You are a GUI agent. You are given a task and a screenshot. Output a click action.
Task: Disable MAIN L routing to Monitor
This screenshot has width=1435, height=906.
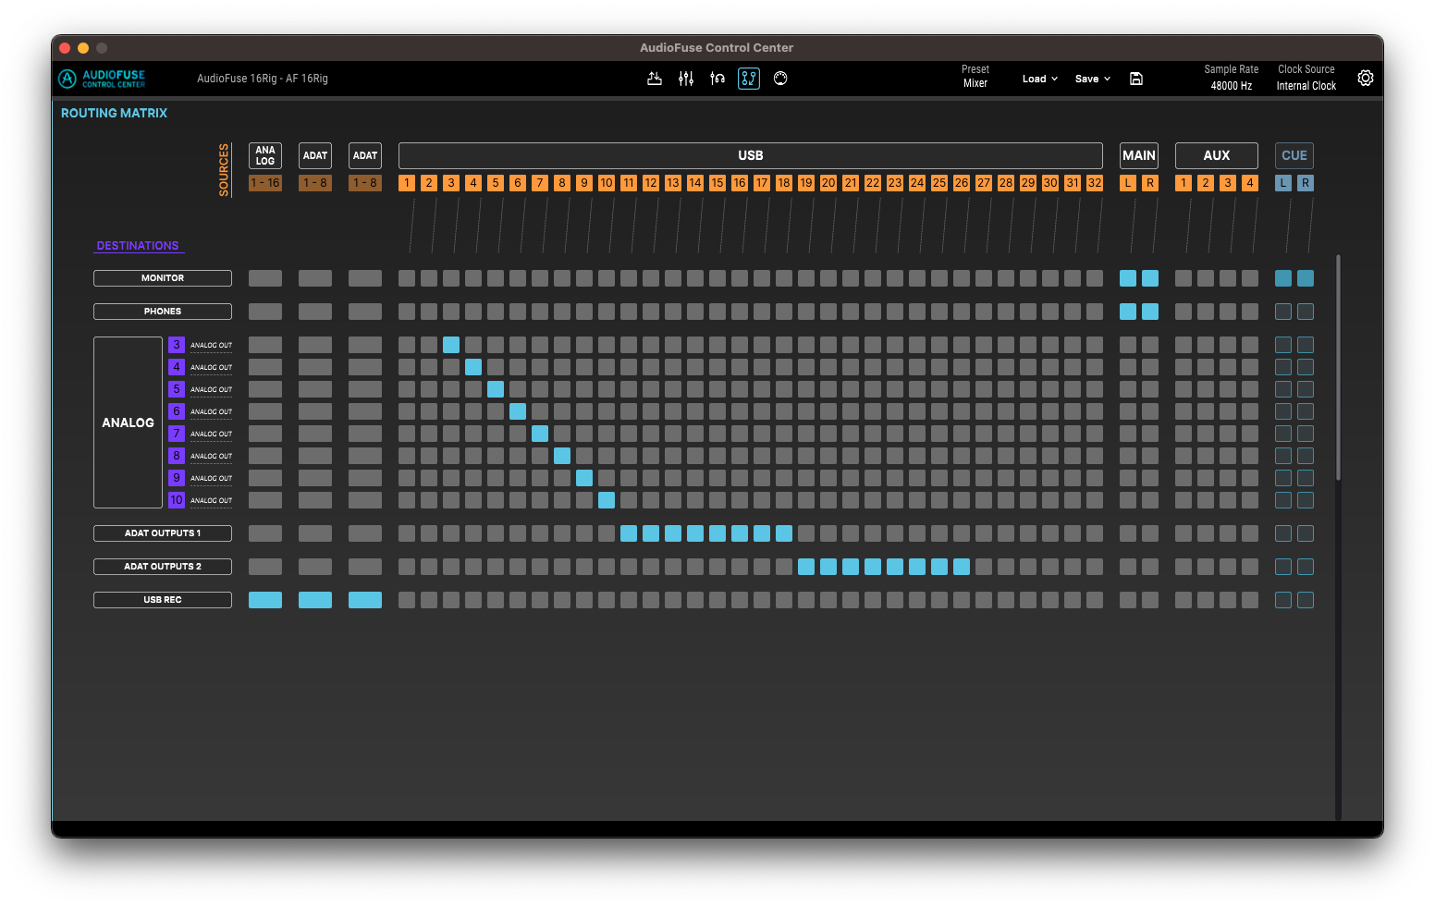pos(1128,278)
